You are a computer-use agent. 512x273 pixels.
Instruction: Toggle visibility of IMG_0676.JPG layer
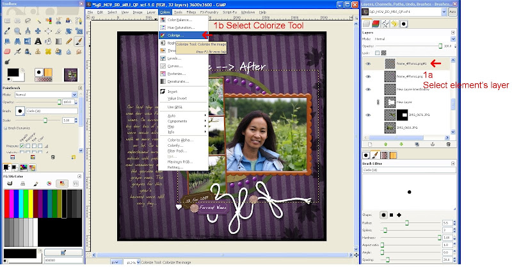pyautogui.click(x=368, y=115)
